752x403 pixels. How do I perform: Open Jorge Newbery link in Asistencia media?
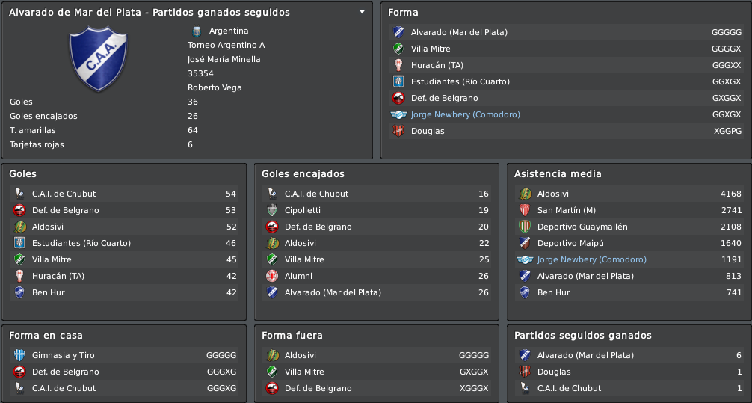[592, 259]
